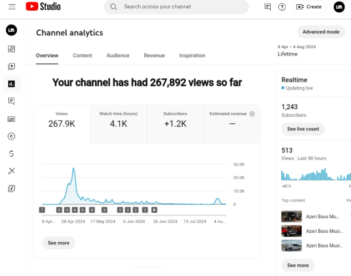Click the 513 views realtime value
This screenshot has height=276, width=351.
coord(287,150)
